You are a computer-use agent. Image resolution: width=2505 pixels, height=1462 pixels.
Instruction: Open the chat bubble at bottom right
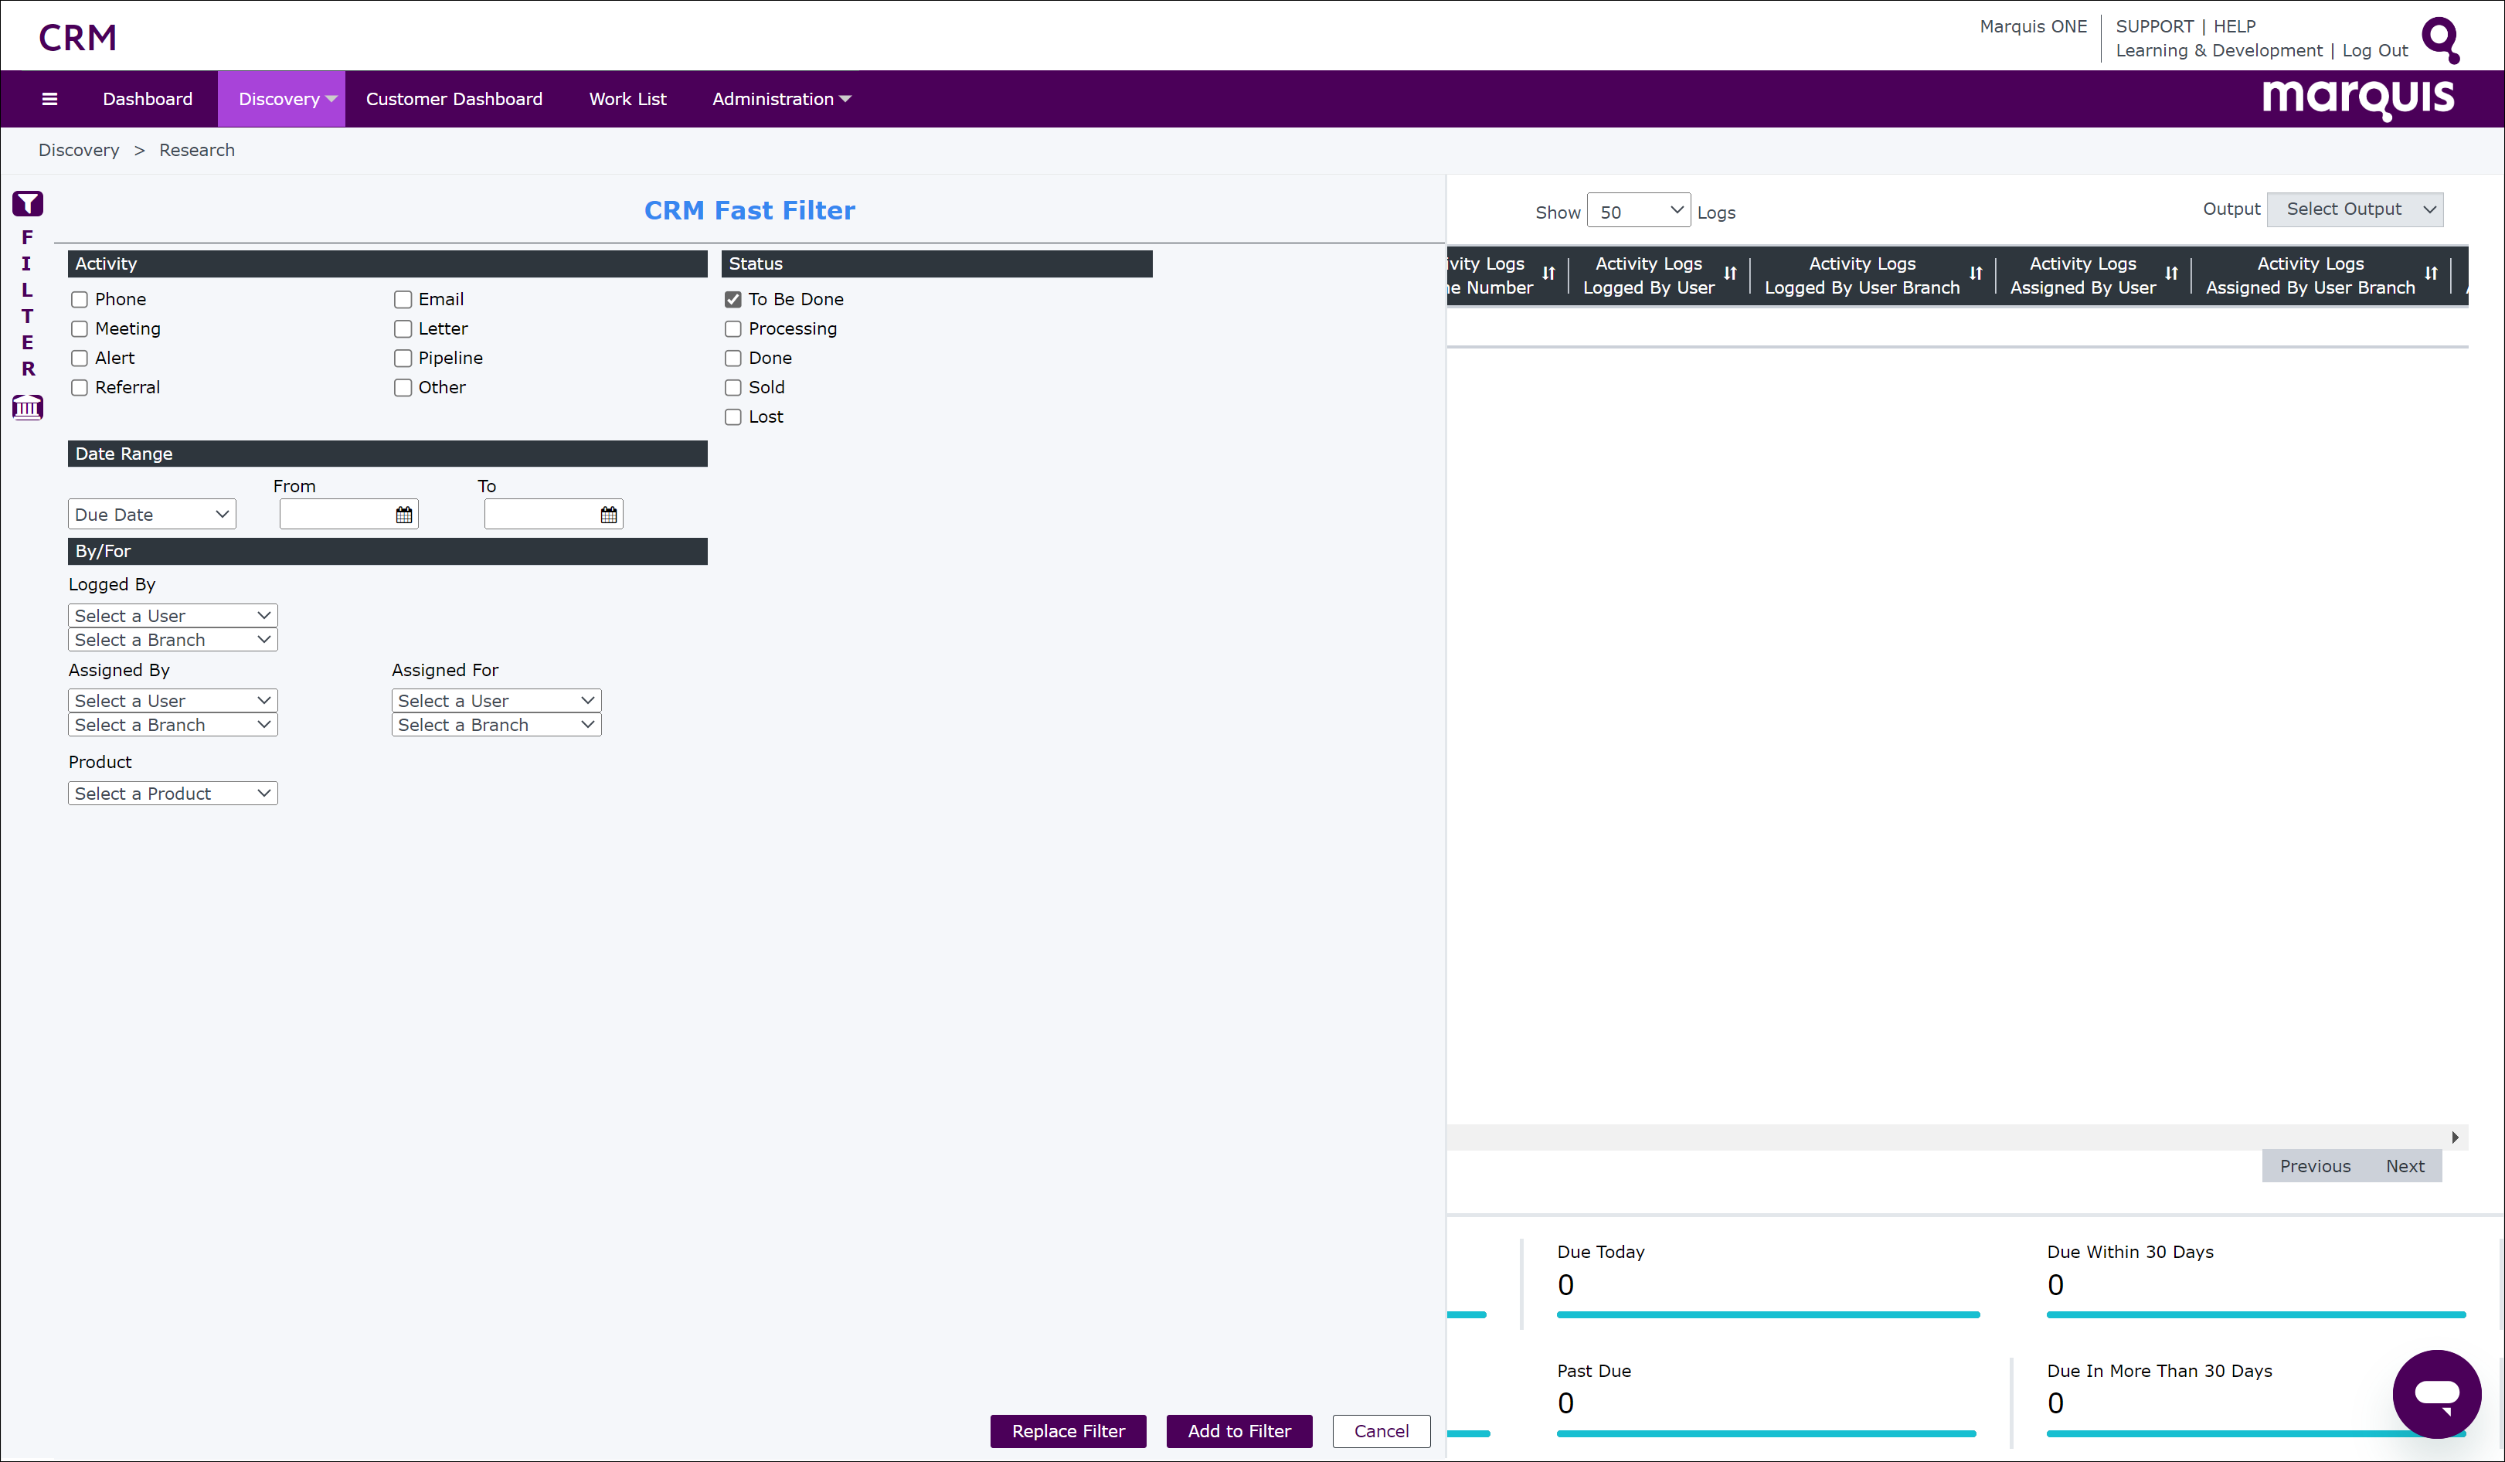[2438, 1395]
